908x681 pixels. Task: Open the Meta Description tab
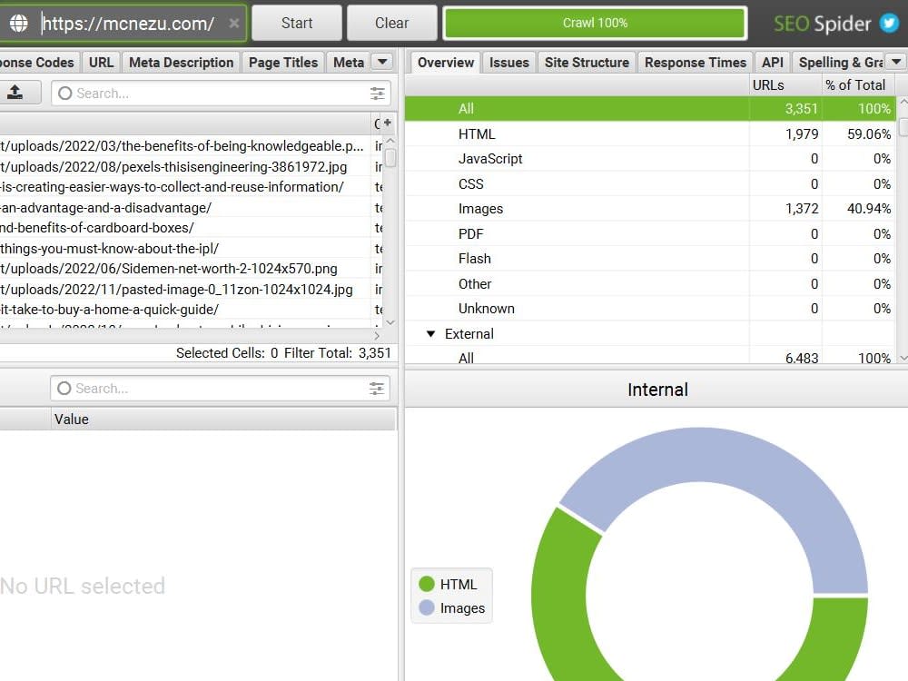(x=182, y=62)
